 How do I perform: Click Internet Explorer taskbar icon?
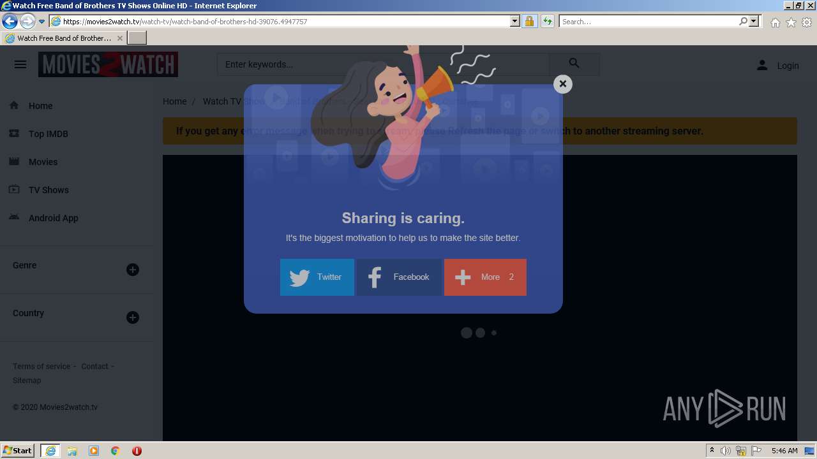50,451
